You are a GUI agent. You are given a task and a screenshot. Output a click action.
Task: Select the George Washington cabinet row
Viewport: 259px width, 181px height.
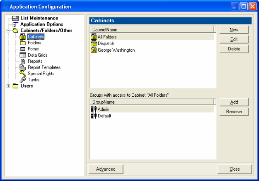point(152,50)
